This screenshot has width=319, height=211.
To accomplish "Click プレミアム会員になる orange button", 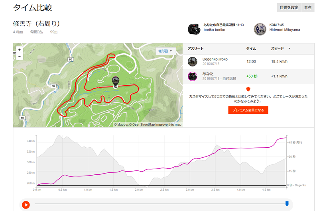I will (248, 110).
